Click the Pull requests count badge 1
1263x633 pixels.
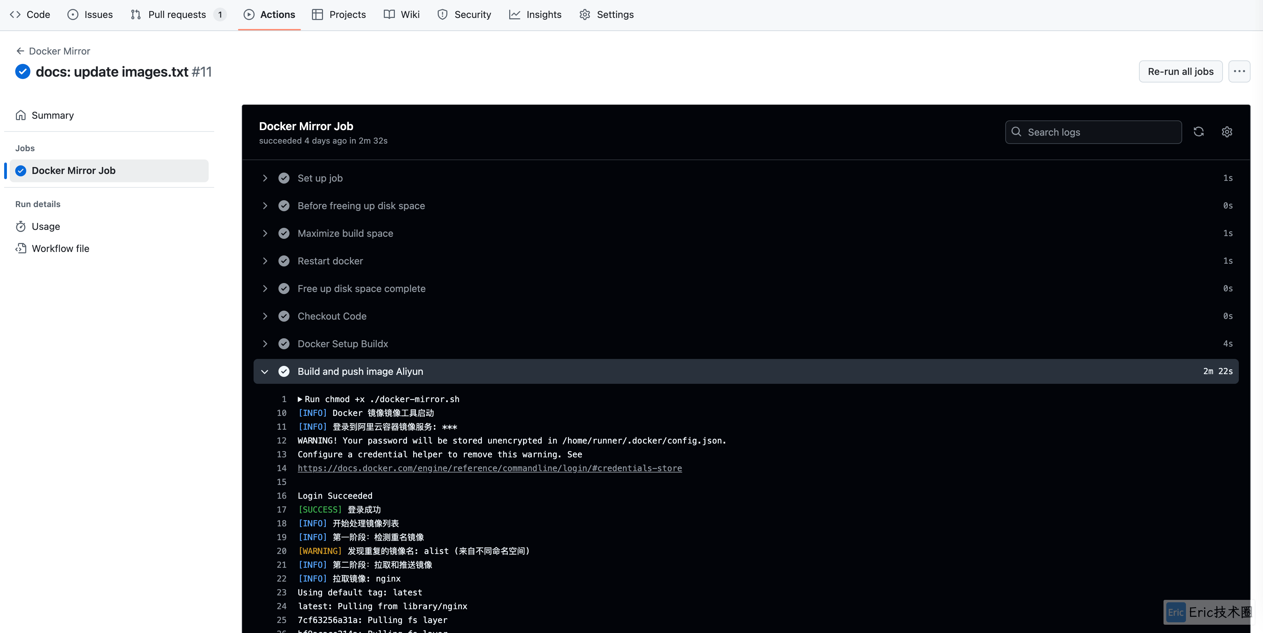click(220, 15)
